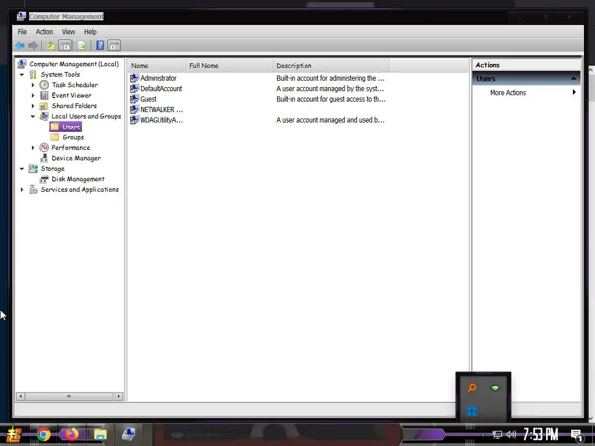Click the orange magnifier tray icon
Screen dimensions: 595x446
pos(472,387)
